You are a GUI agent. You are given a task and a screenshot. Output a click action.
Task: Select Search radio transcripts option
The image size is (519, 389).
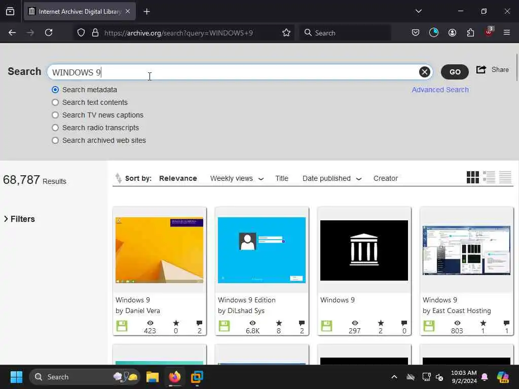pyautogui.click(x=55, y=128)
